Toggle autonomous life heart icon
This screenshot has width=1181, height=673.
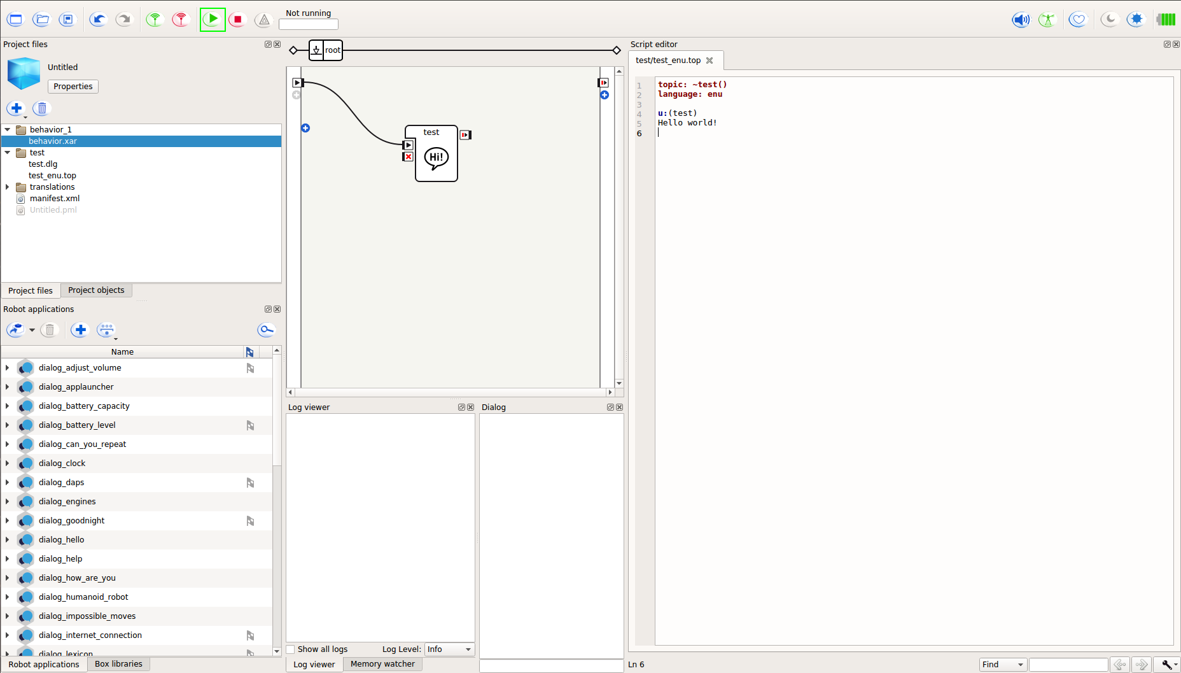tap(1077, 20)
